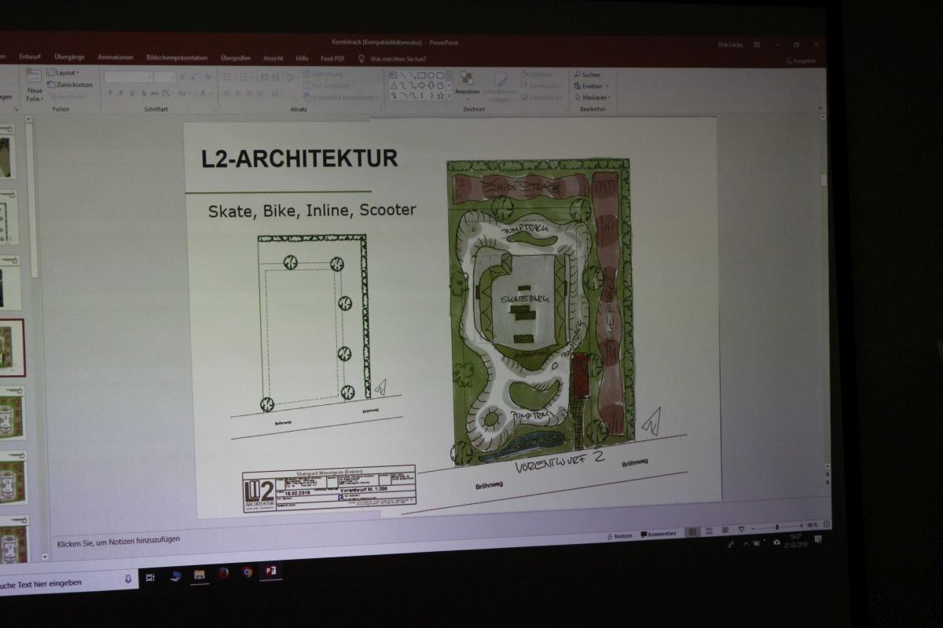Image resolution: width=943 pixels, height=628 pixels.
Task: Open the Bildschirmpräsentation tab
Action: [177, 58]
